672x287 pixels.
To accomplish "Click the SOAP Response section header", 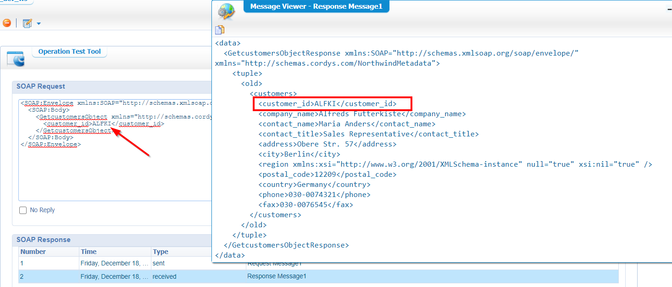I will tap(43, 240).
